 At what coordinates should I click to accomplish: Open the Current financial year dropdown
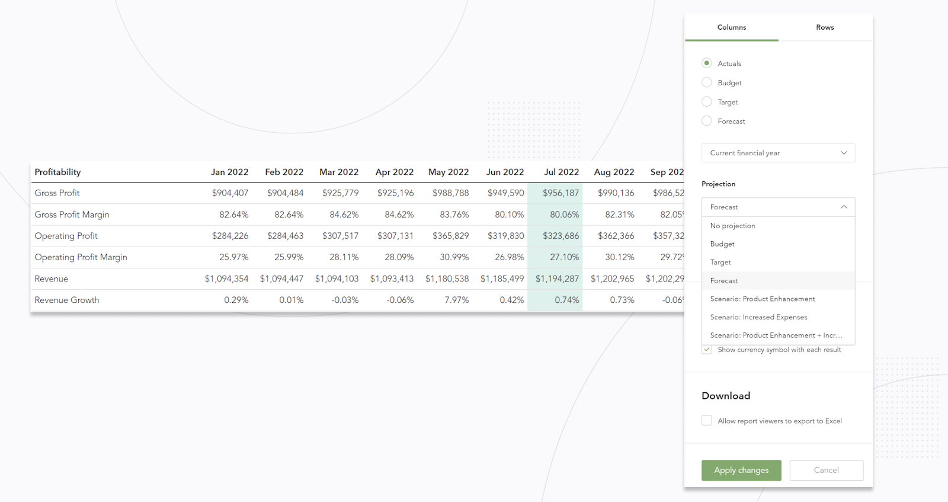point(779,153)
